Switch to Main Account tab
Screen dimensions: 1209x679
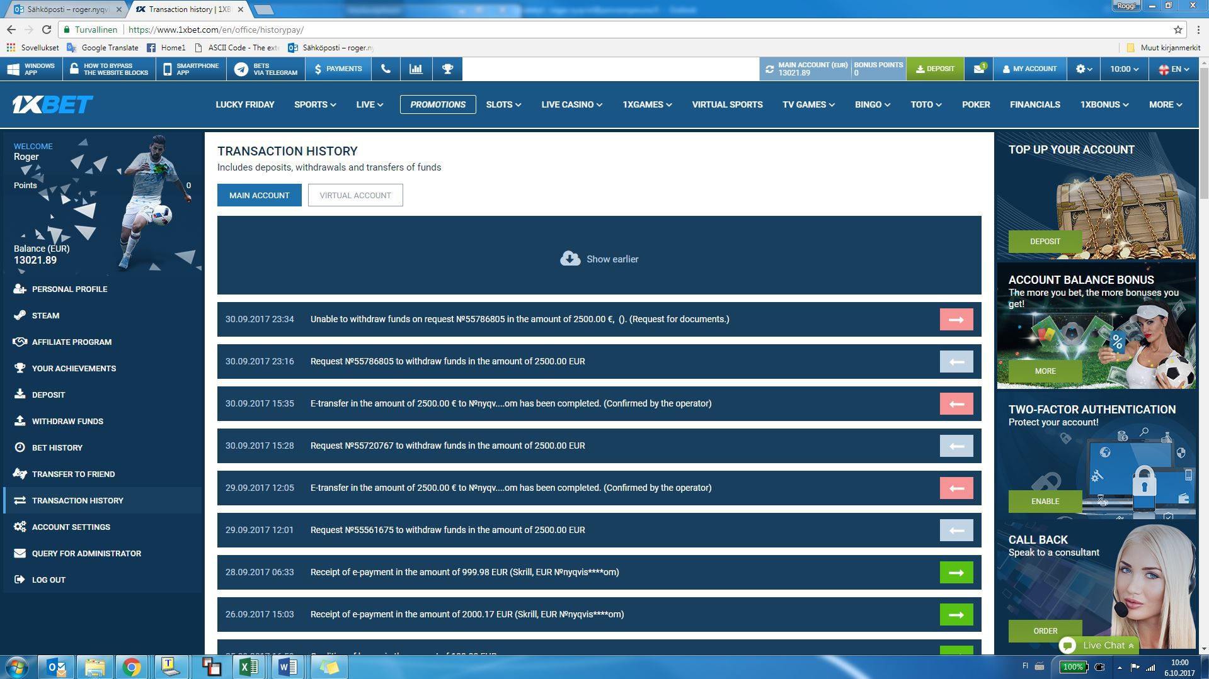pyautogui.click(x=259, y=195)
